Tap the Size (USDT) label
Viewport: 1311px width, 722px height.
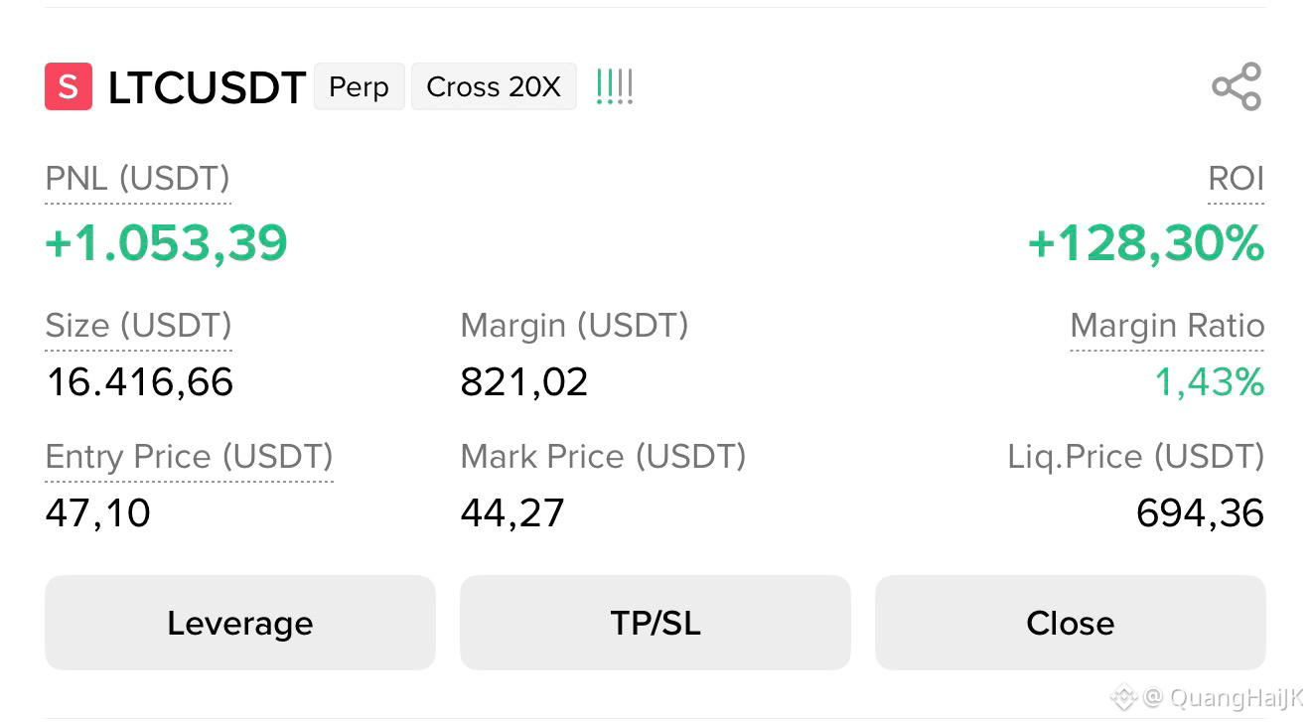tap(139, 326)
